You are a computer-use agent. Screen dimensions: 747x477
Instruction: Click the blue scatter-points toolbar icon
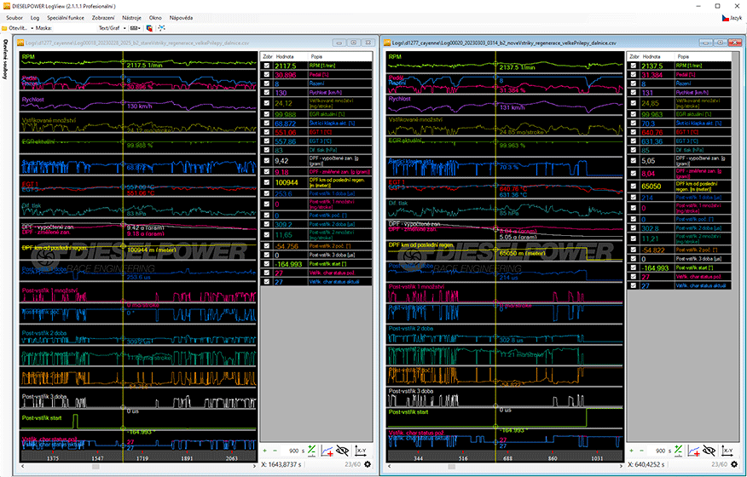point(161,28)
